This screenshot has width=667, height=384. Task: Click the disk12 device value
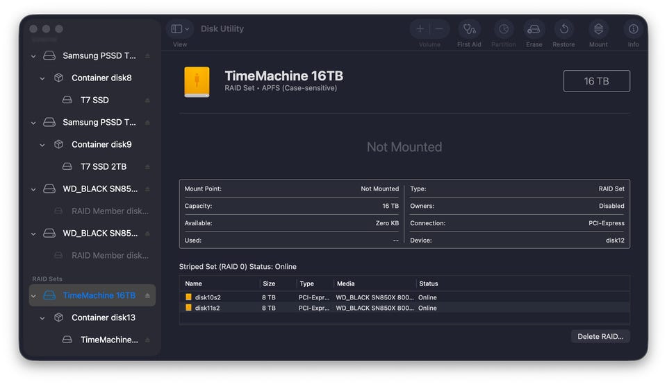point(615,240)
